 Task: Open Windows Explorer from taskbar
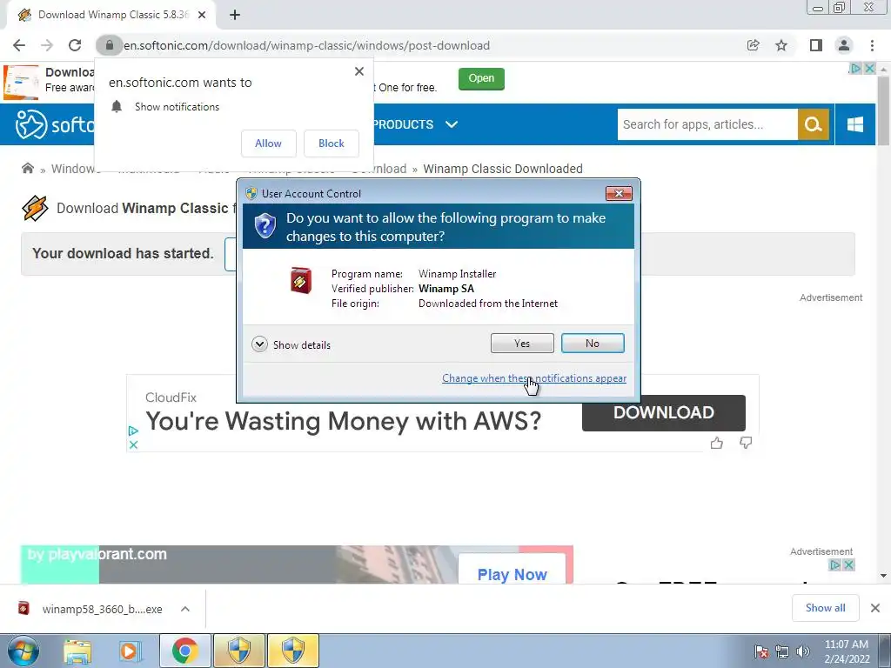(x=77, y=651)
